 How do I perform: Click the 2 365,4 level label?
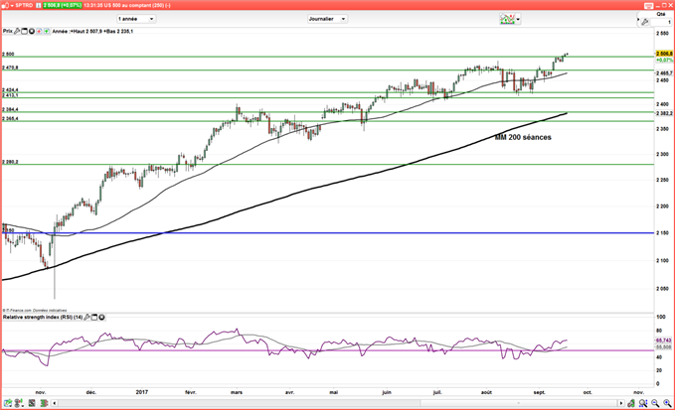coord(10,118)
